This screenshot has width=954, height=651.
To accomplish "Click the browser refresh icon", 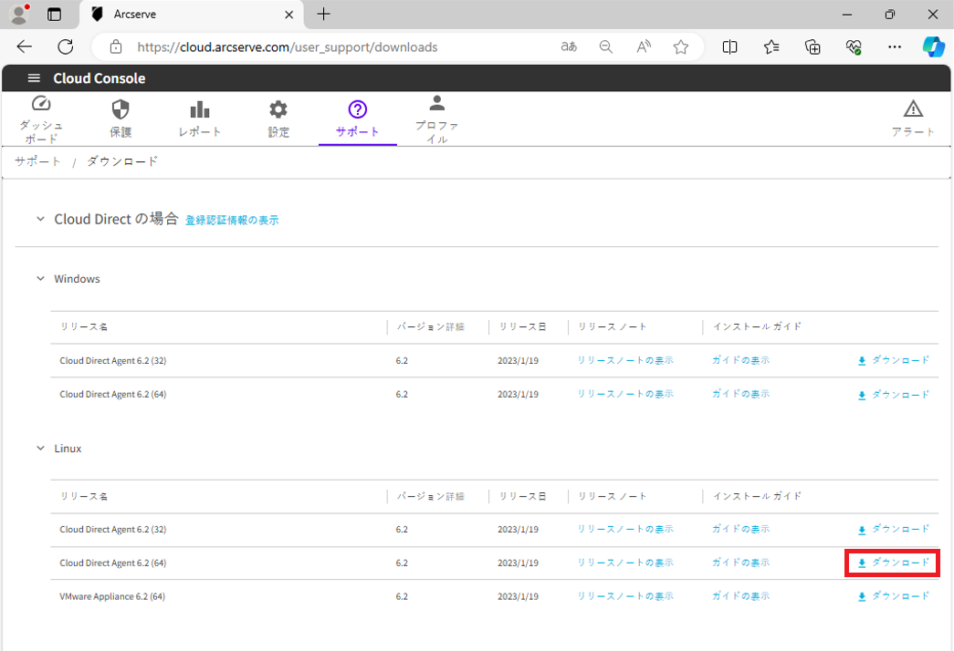I will [66, 47].
